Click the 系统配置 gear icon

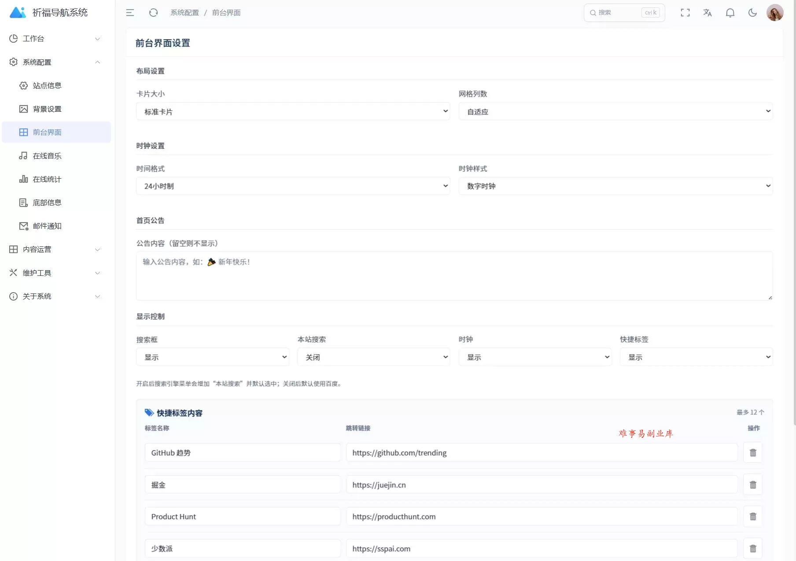click(14, 62)
